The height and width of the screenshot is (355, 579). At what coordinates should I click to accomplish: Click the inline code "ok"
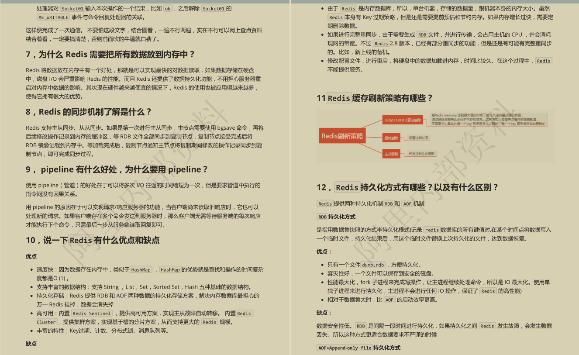[167, 8]
